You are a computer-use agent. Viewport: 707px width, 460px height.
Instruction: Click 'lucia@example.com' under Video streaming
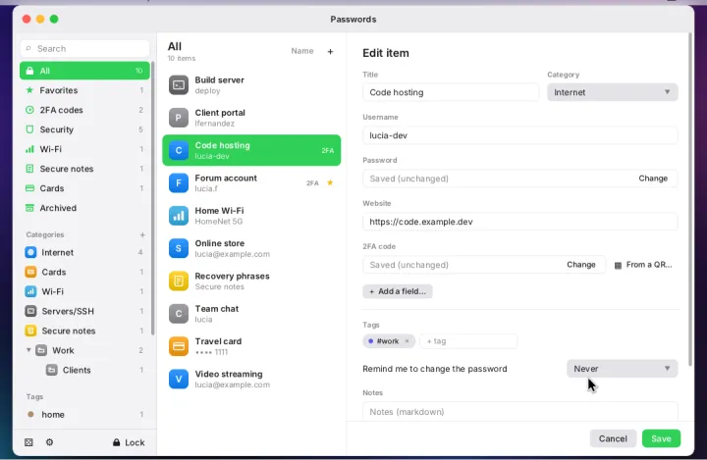click(232, 384)
